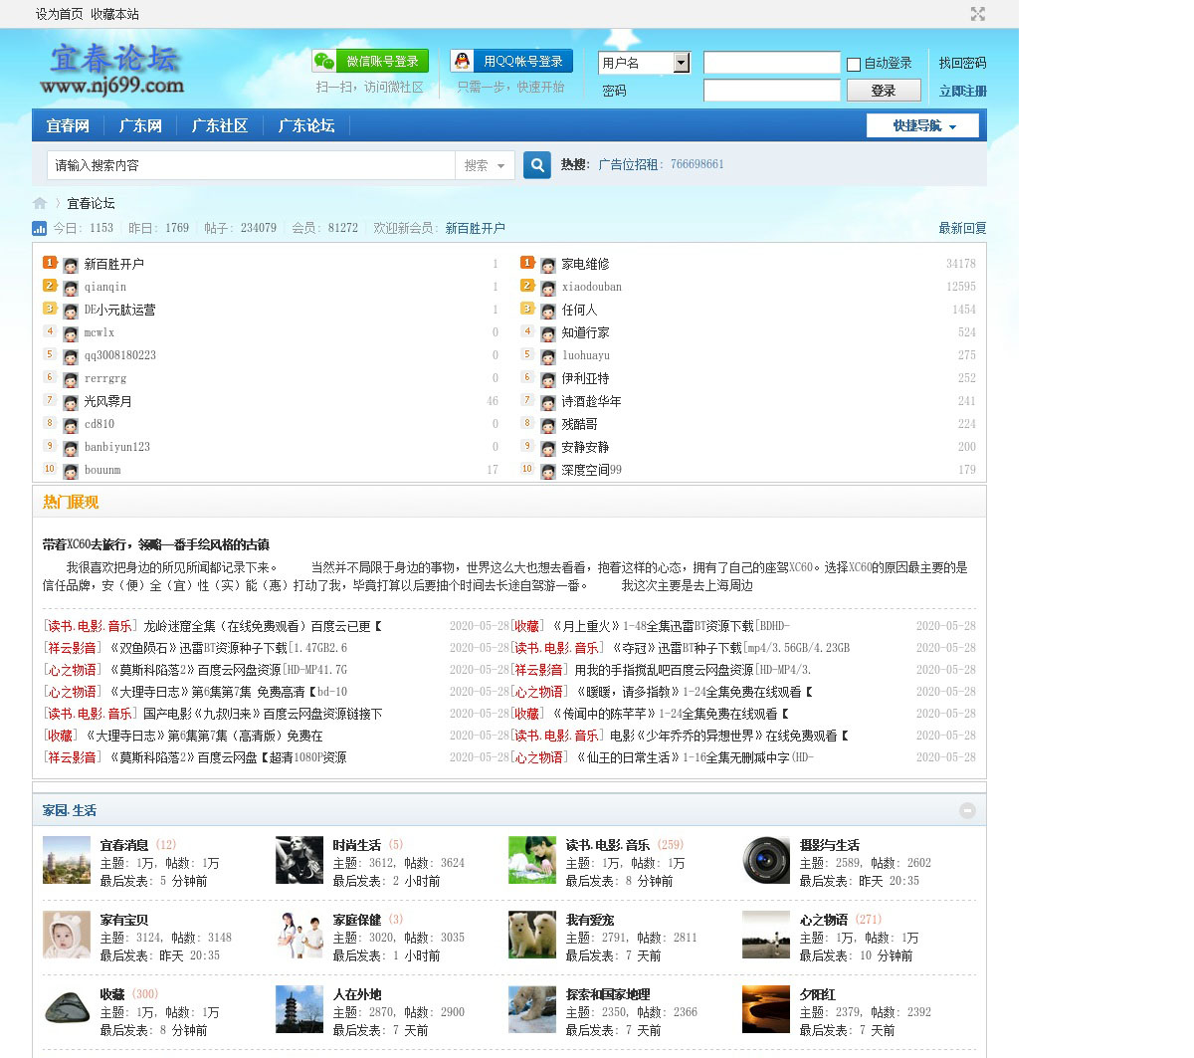The width and height of the screenshot is (1194, 1058).
Task: Open the 宜春消息 forum title
Action: pos(124,845)
